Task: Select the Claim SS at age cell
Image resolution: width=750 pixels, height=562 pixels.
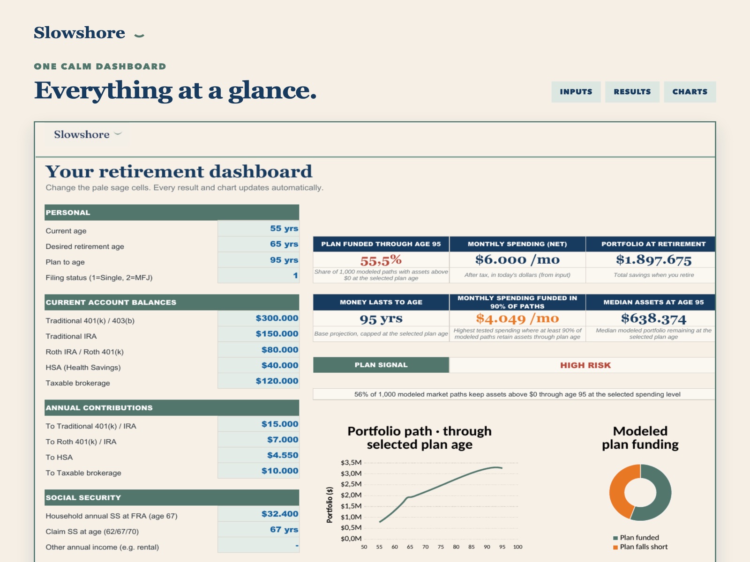Action: click(x=258, y=530)
